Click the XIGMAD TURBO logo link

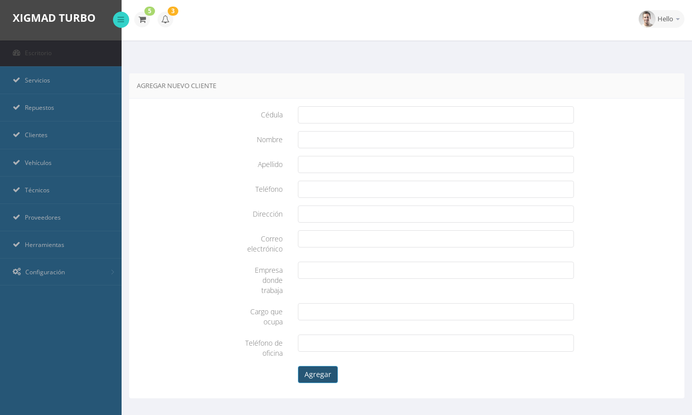pyautogui.click(x=54, y=18)
